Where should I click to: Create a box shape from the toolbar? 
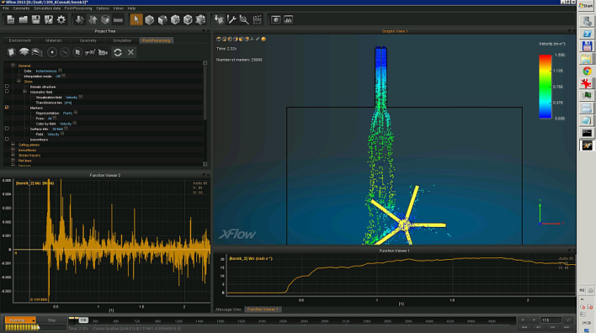(x=149, y=19)
